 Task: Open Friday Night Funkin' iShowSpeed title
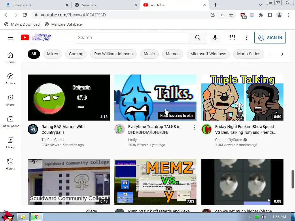click(246, 129)
